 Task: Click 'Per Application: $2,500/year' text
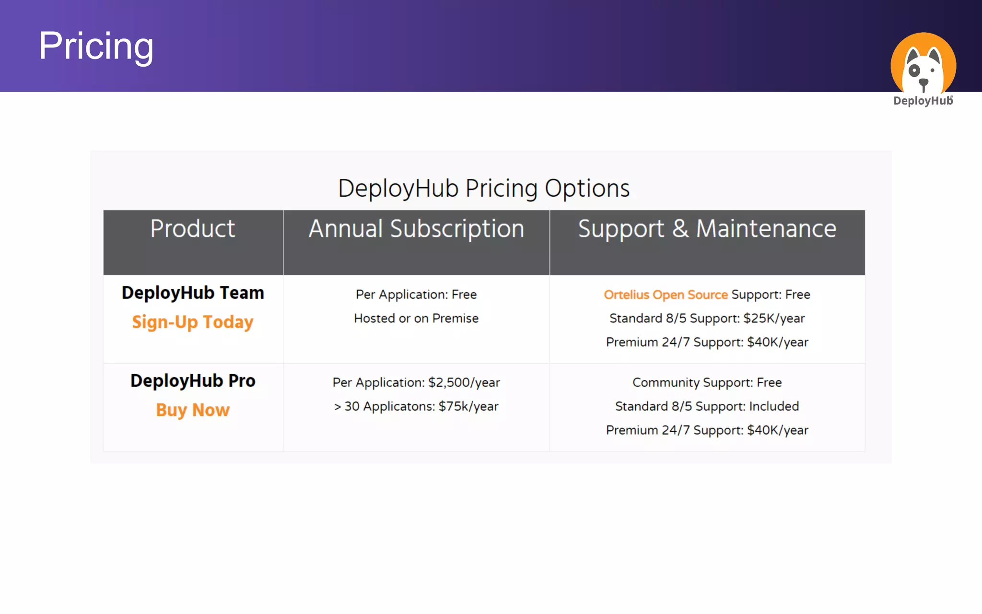click(416, 382)
